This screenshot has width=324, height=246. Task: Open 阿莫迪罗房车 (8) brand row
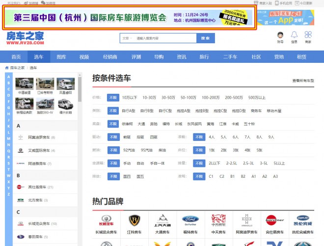[45, 137]
